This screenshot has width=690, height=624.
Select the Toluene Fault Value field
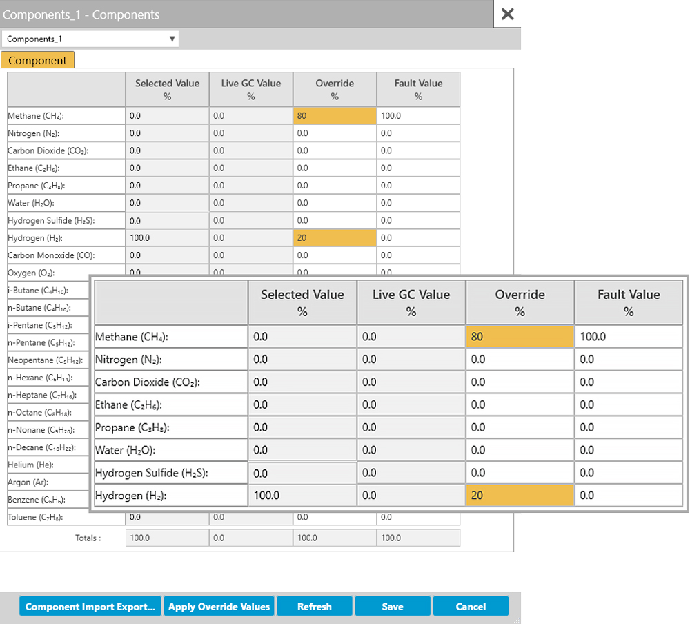pyautogui.click(x=418, y=517)
